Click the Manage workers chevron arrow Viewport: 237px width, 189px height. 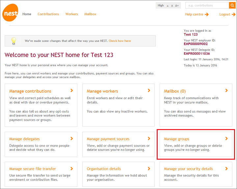[149, 91]
